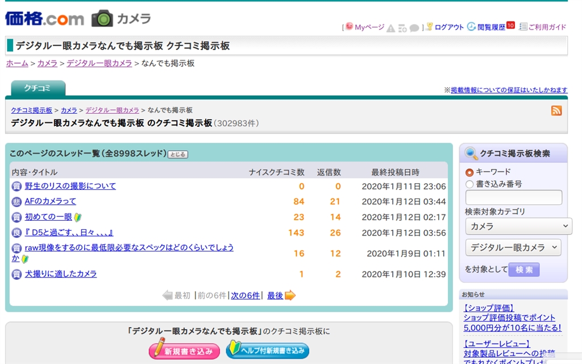
Task: Select the クチコミ tab
Action: pyautogui.click(x=38, y=88)
